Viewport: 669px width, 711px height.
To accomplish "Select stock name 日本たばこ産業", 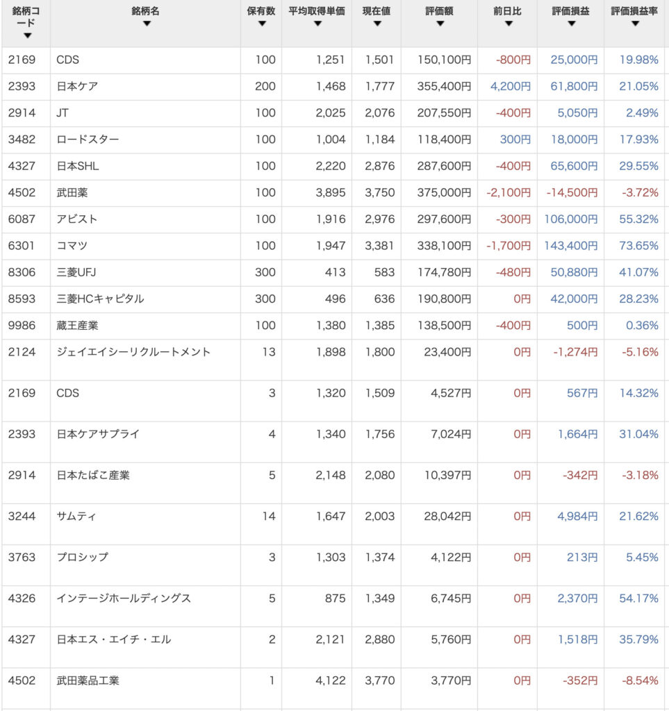I will (x=93, y=475).
